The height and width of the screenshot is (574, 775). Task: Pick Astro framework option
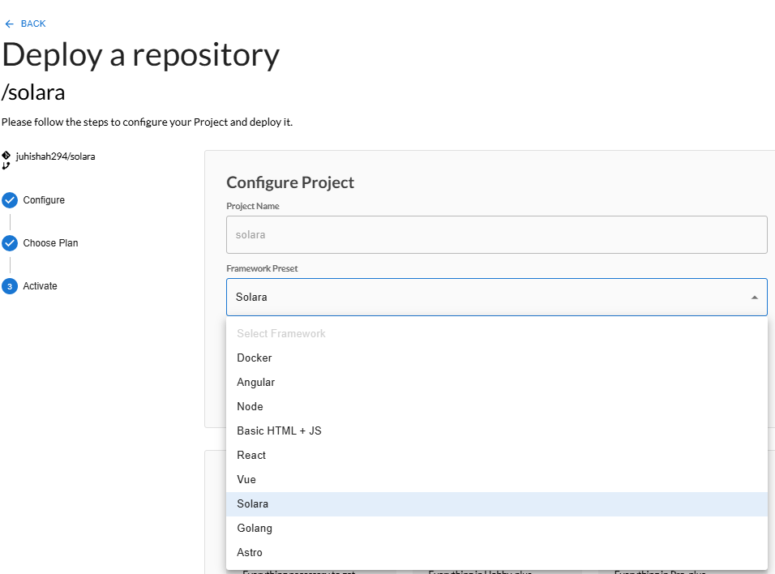coord(250,552)
